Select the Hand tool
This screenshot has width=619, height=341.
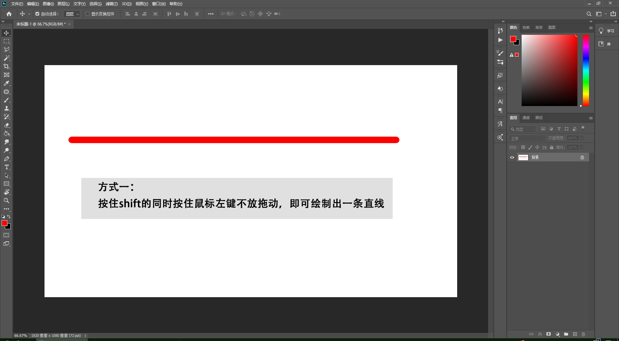(x=6, y=192)
